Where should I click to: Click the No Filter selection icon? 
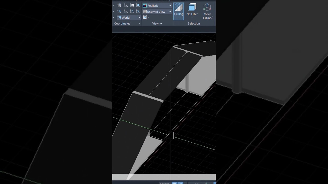coord(192,7)
